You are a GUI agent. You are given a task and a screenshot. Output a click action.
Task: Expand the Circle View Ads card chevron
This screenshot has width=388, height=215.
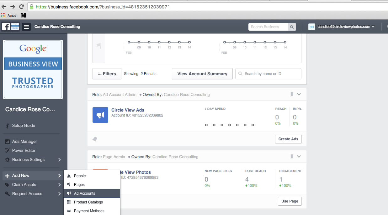coord(299,94)
